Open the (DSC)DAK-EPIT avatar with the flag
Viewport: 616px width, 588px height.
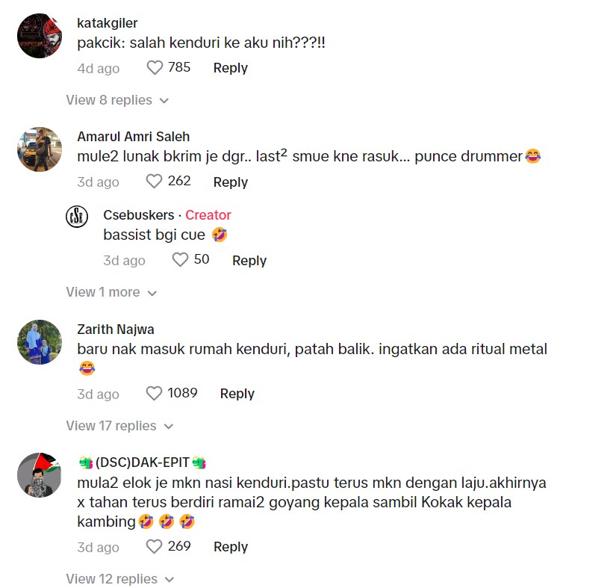[x=40, y=475]
